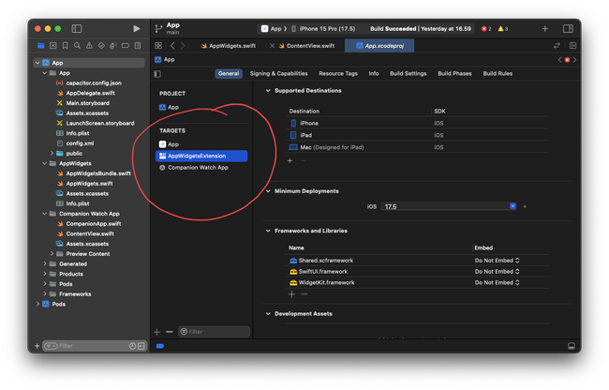Remove the selected target with minus

tap(170, 332)
